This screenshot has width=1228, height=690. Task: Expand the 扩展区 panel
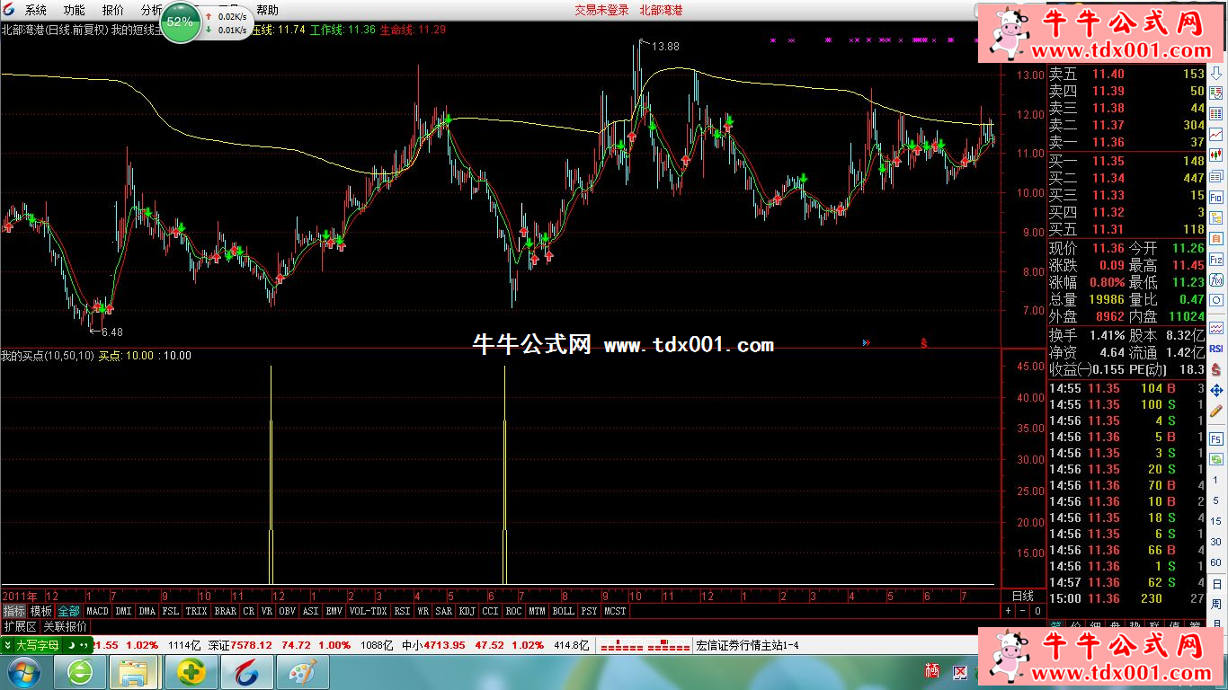coord(20,626)
